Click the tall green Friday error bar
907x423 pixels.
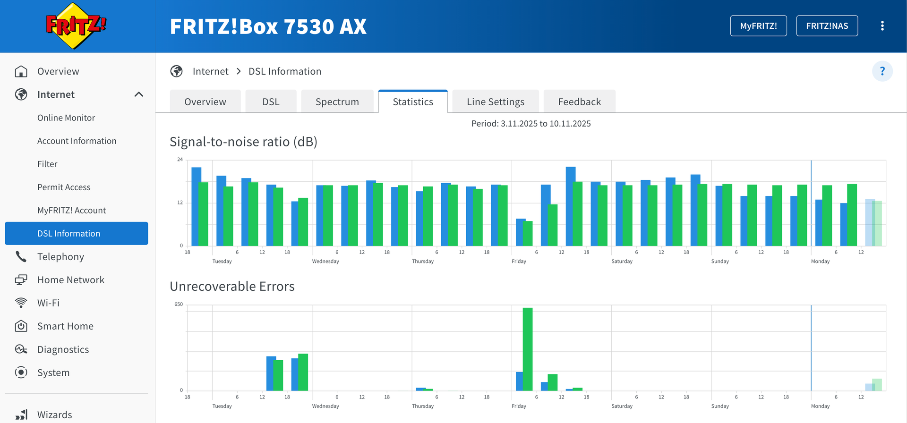pos(528,349)
